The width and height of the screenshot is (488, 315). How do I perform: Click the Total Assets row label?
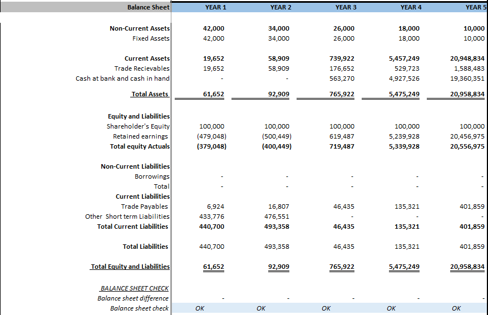150,93
